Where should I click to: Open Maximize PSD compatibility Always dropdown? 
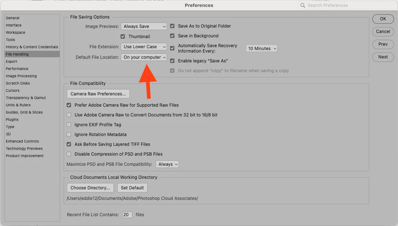click(x=167, y=164)
